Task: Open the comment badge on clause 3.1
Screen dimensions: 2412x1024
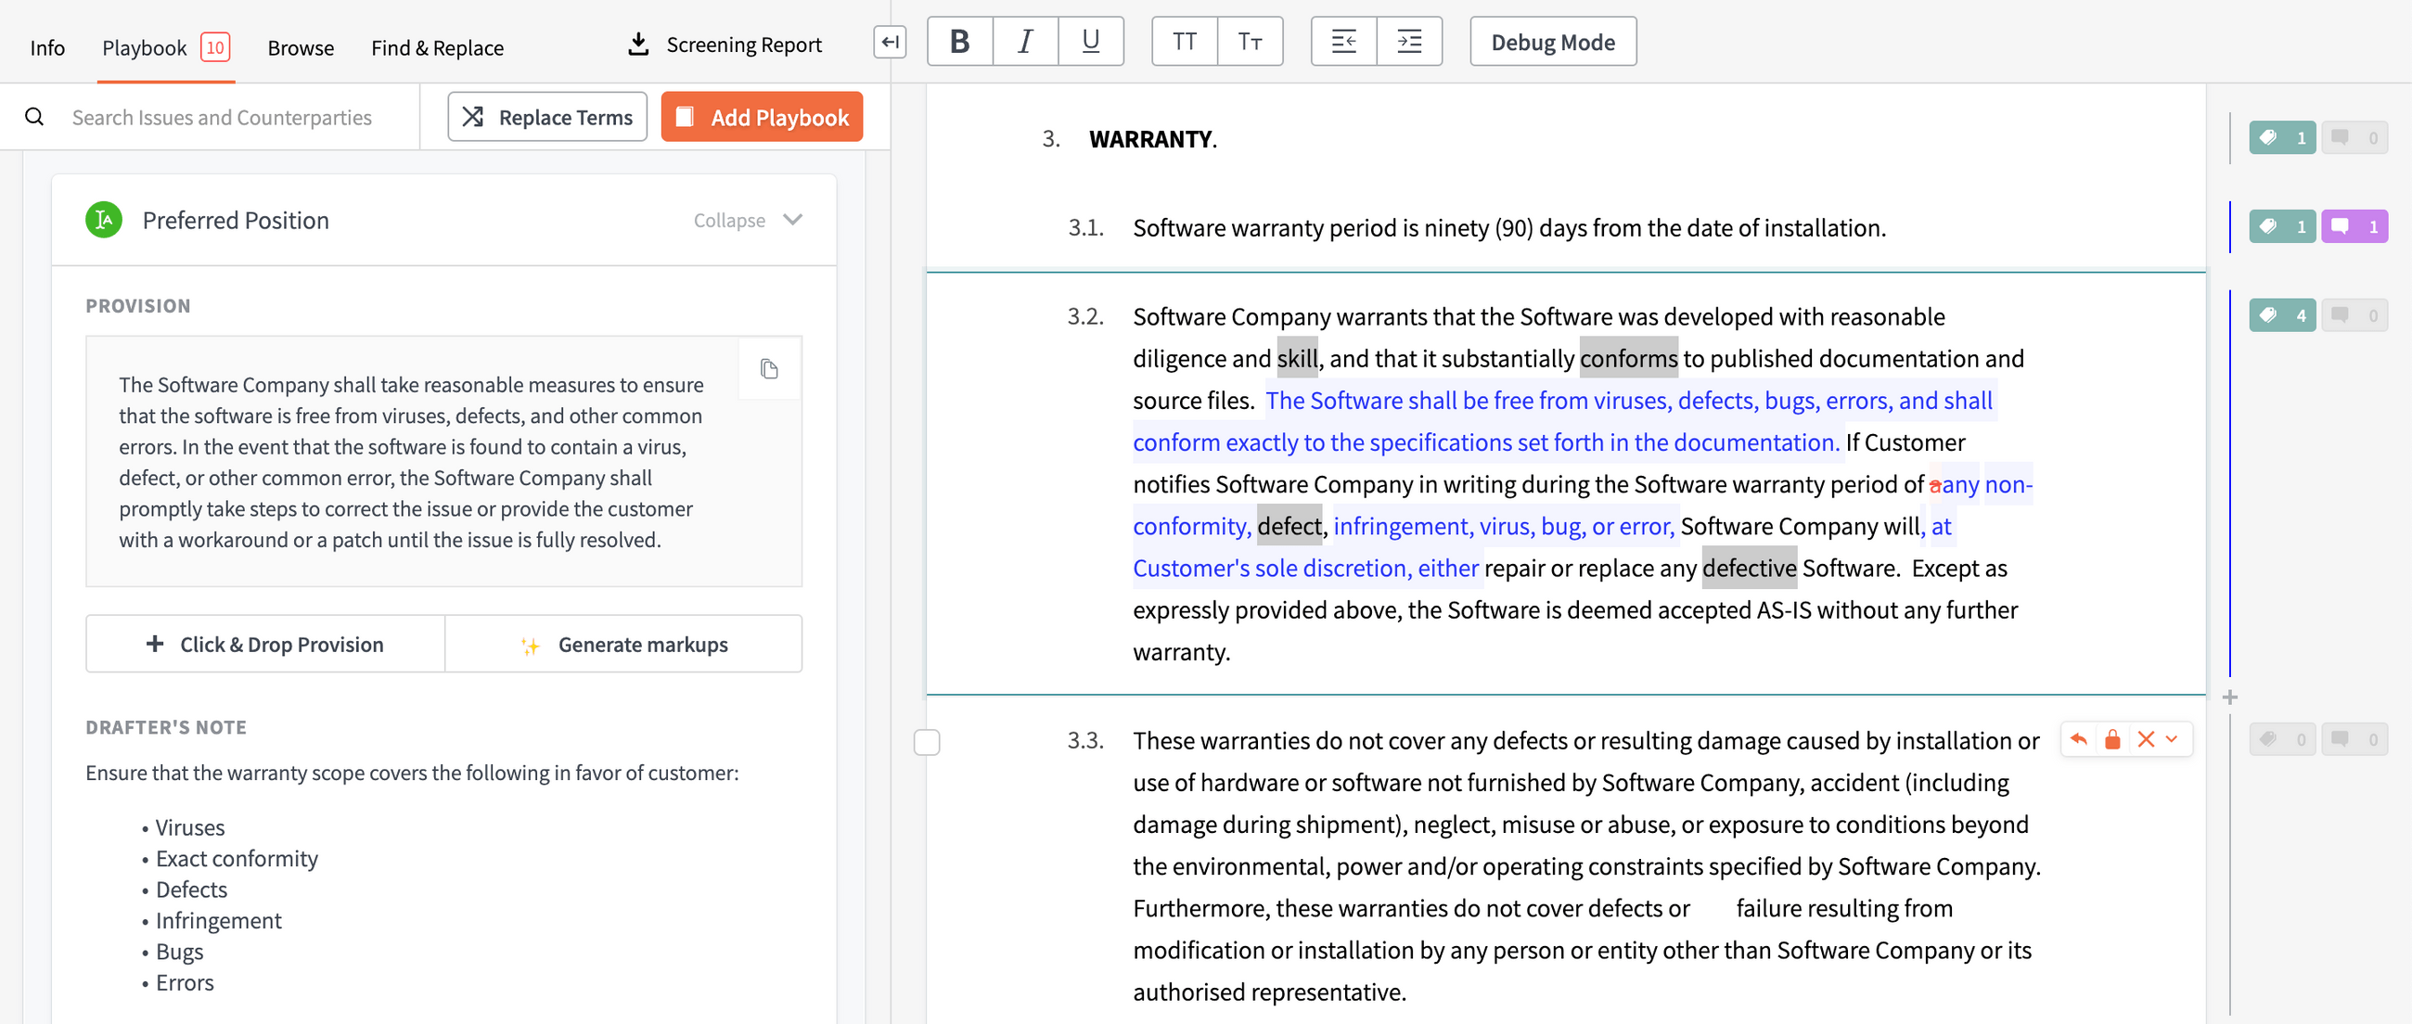Action: (x=2354, y=225)
